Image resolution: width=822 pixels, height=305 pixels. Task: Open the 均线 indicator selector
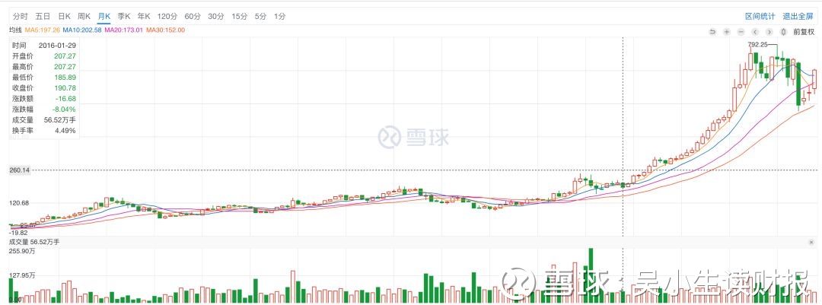tap(14, 30)
